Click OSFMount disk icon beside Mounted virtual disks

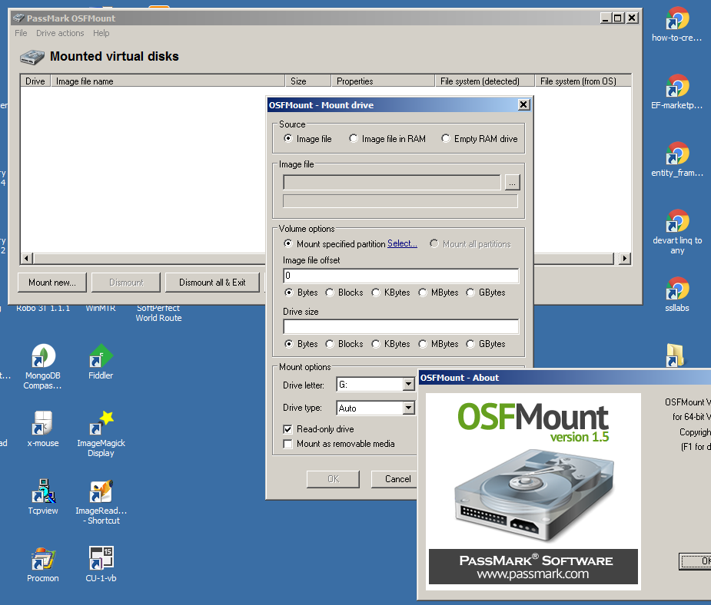[32, 57]
